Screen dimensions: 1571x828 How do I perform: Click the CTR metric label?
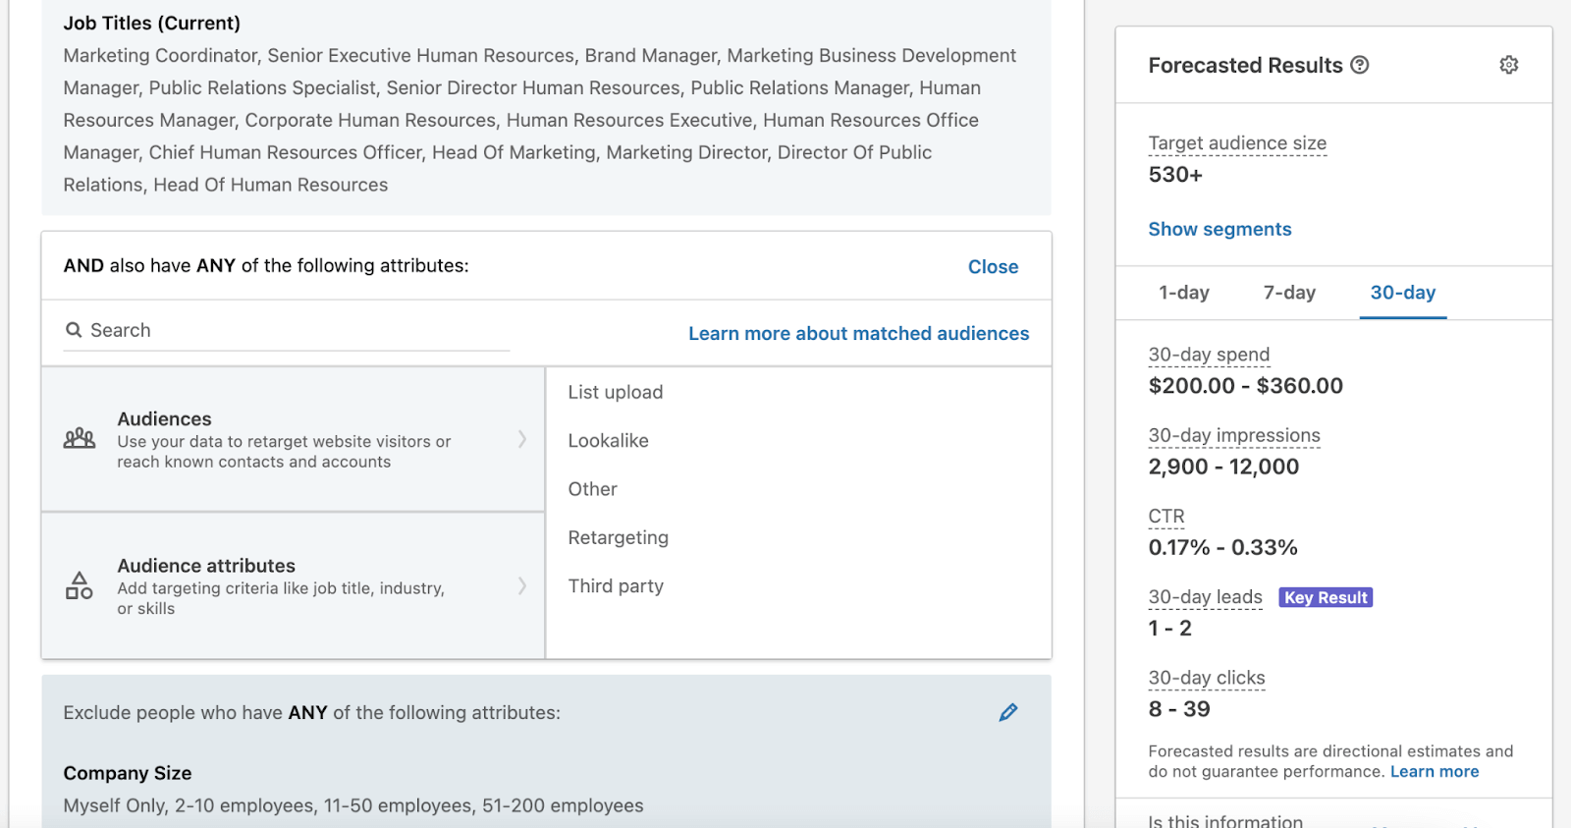coord(1166,516)
